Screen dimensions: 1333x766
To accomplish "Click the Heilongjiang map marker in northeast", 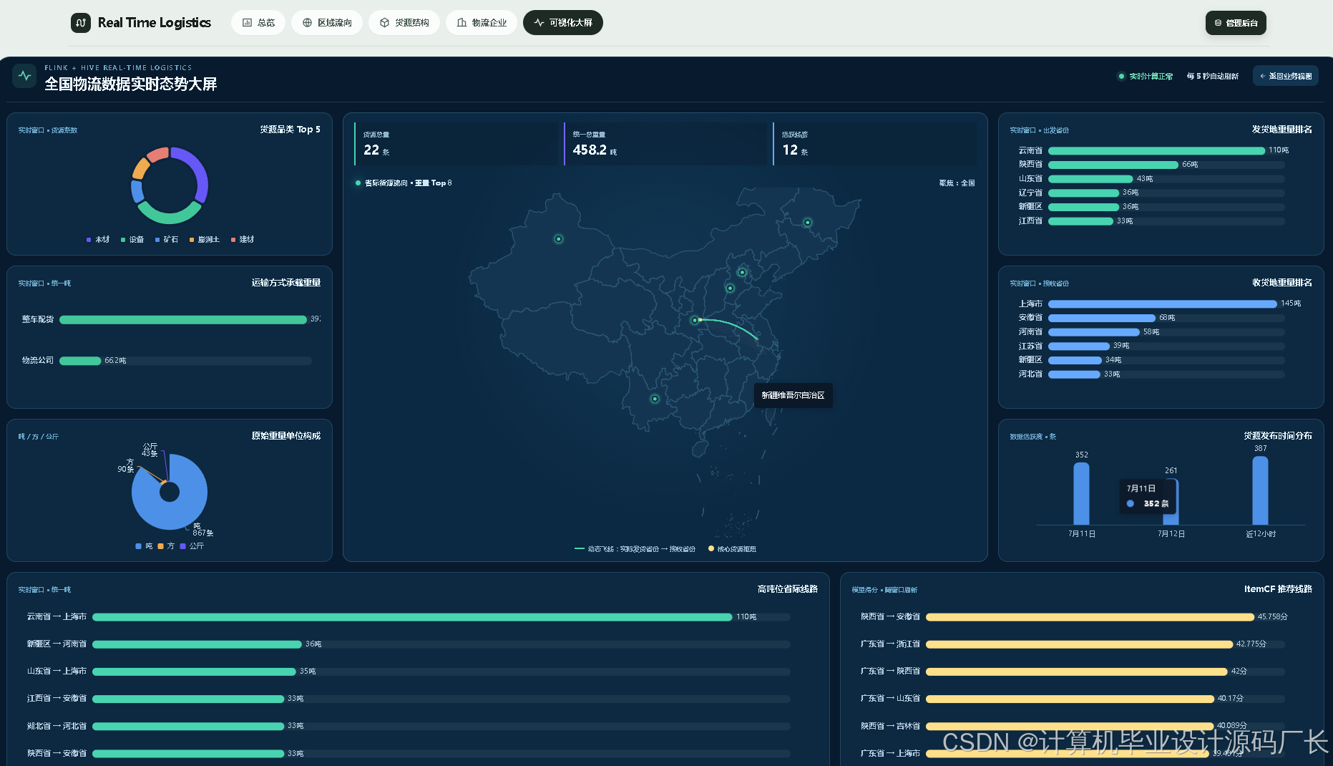I will (x=808, y=223).
